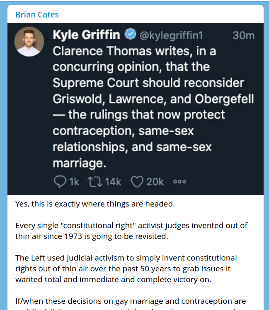Click the heart like icon
Viewport: 269px width, 310px height.
136,181
